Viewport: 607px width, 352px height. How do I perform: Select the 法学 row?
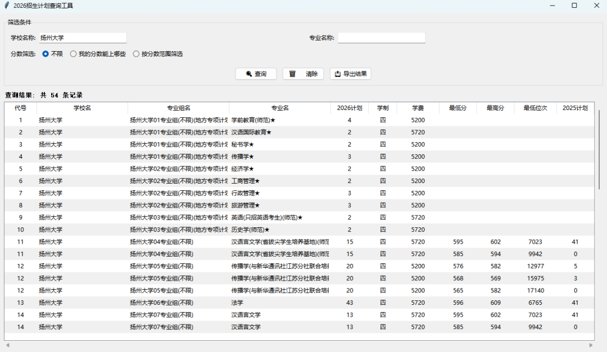299,303
